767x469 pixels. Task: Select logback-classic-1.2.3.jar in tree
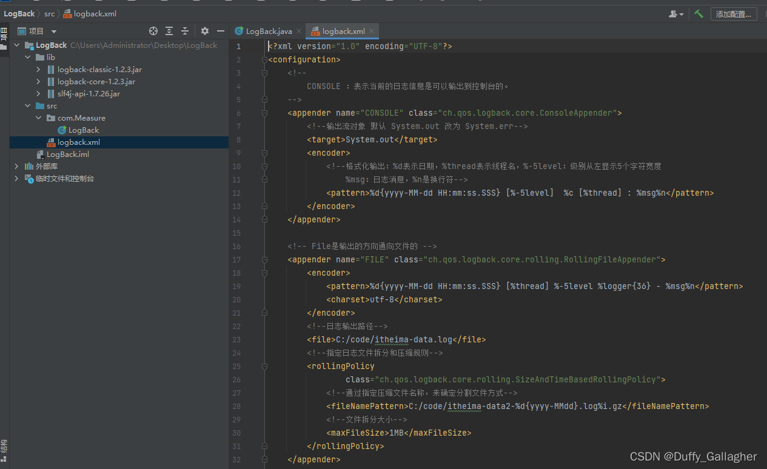tap(99, 69)
